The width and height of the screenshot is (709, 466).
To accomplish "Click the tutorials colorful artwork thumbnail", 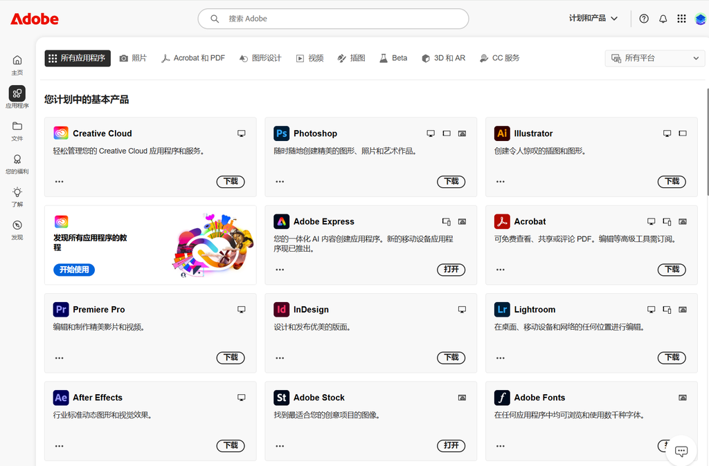I will pyautogui.click(x=213, y=245).
